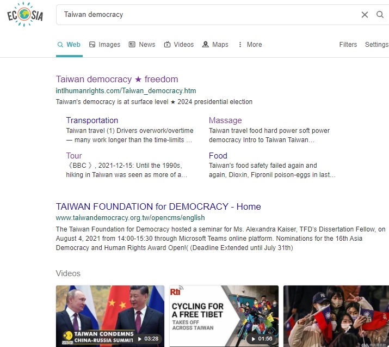389x347 pixels.
Task: Play the Taiwan Condemns China-Russia Summit video
Action: [x=110, y=316]
